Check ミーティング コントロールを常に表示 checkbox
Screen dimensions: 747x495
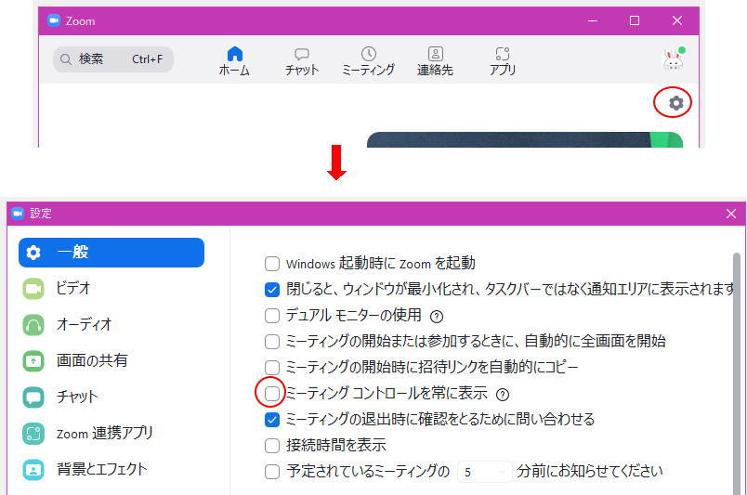click(x=272, y=394)
